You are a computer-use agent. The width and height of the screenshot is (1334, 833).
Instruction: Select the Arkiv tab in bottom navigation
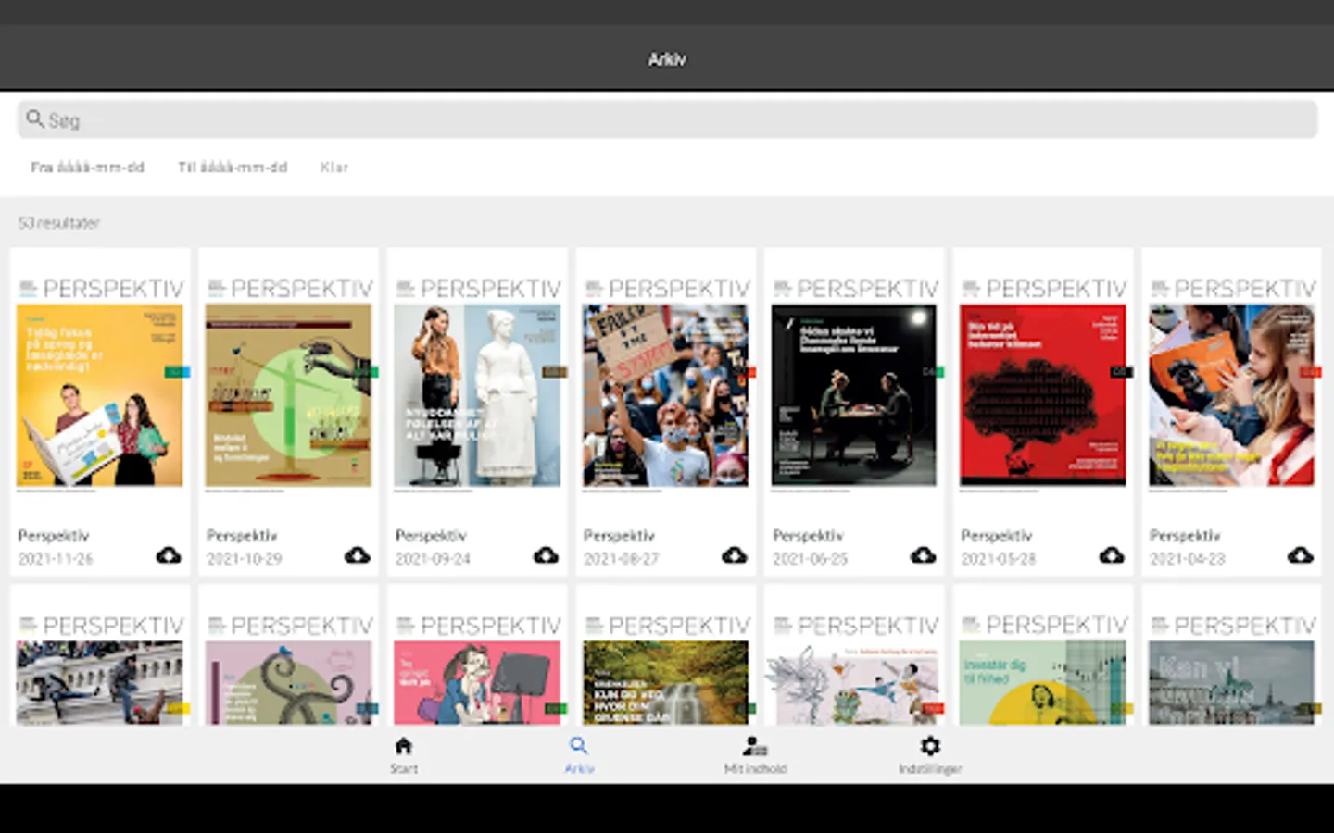579,755
